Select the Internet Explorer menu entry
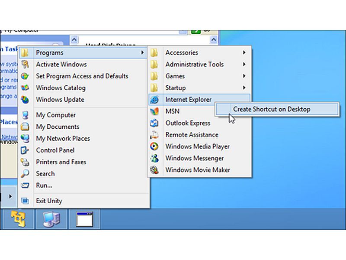Image resolution: width=346 pixels, height=260 pixels. pos(199,100)
